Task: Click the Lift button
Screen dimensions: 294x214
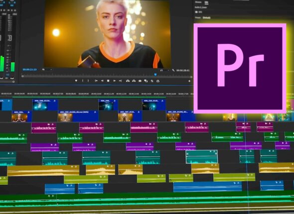Action: coord(128,81)
